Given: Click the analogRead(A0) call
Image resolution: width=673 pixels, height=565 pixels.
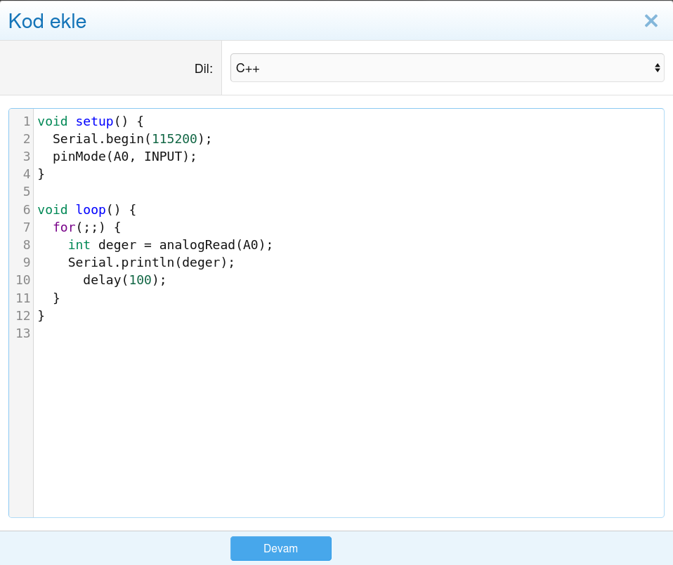Looking at the screenshot, I should (x=214, y=245).
